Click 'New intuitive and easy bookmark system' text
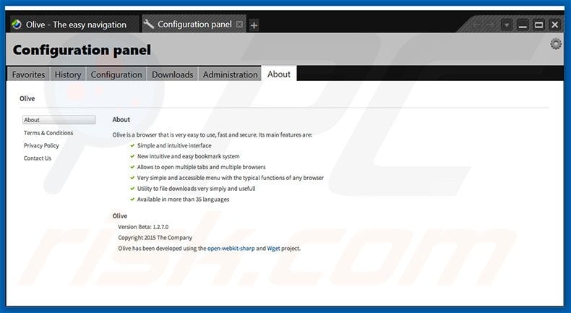Viewport: 571px width, 313px height. 188,156
